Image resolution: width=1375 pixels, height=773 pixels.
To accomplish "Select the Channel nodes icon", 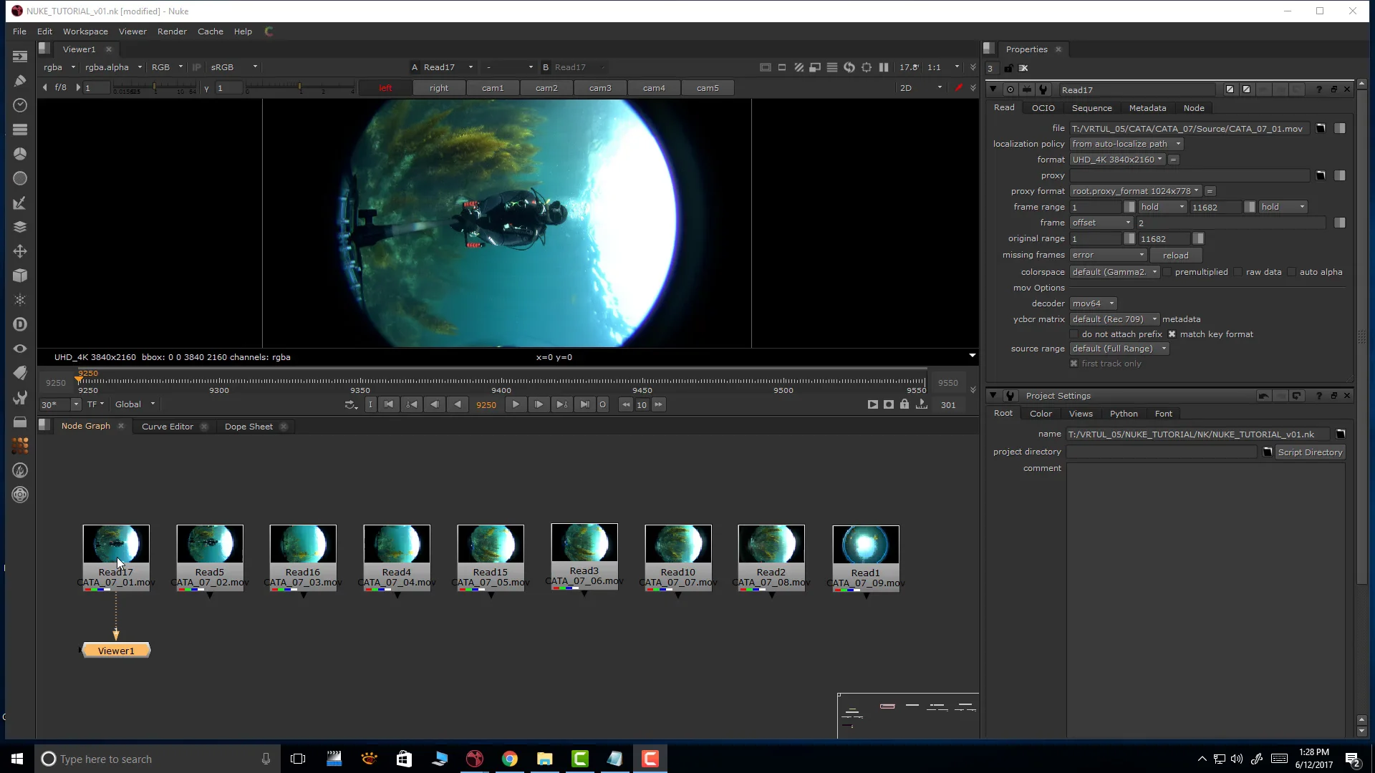I will pyautogui.click(x=19, y=129).
